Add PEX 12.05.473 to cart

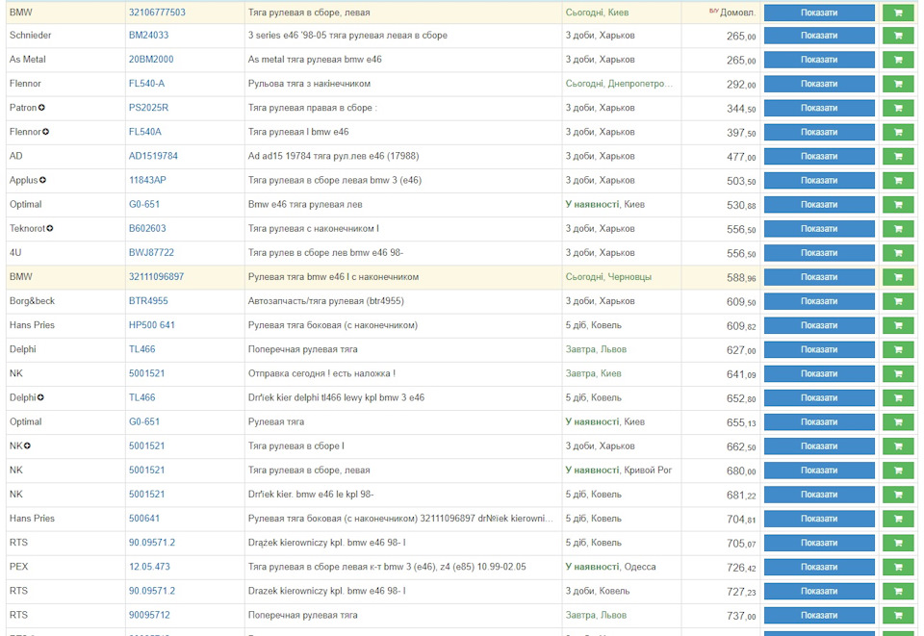[898, 567]
